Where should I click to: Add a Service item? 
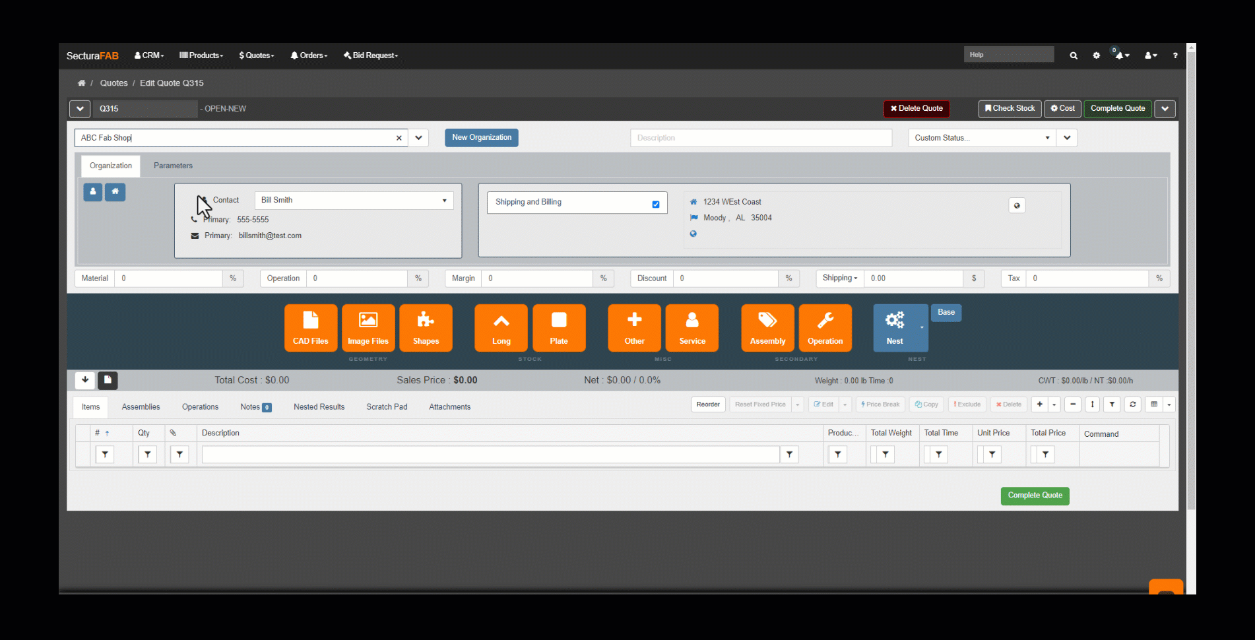[692, 327]
